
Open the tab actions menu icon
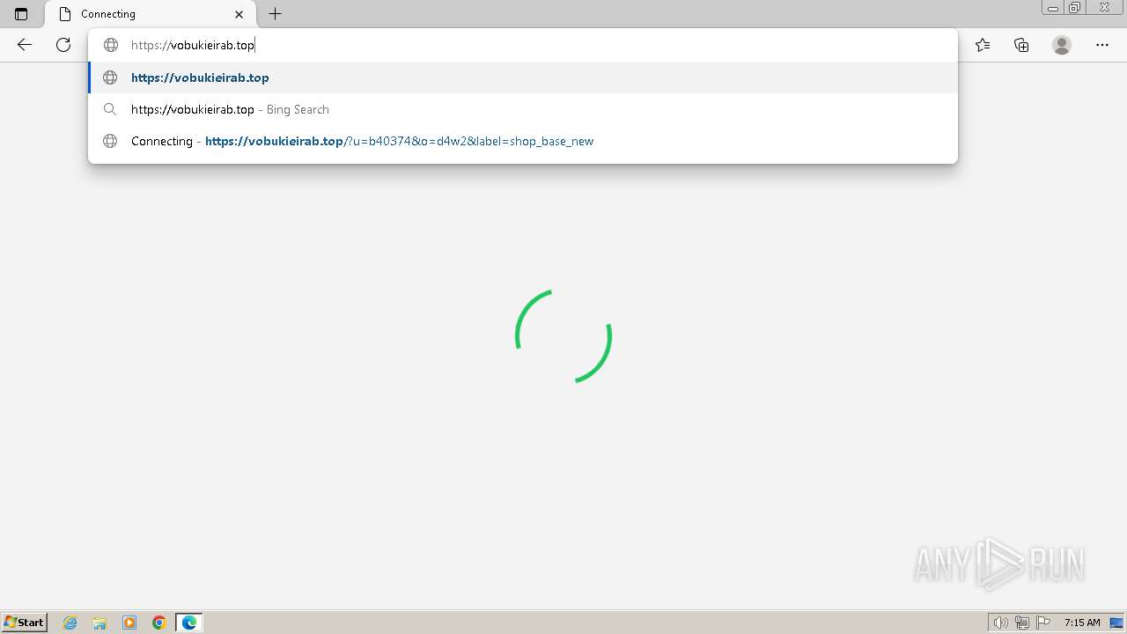point(21,14)
